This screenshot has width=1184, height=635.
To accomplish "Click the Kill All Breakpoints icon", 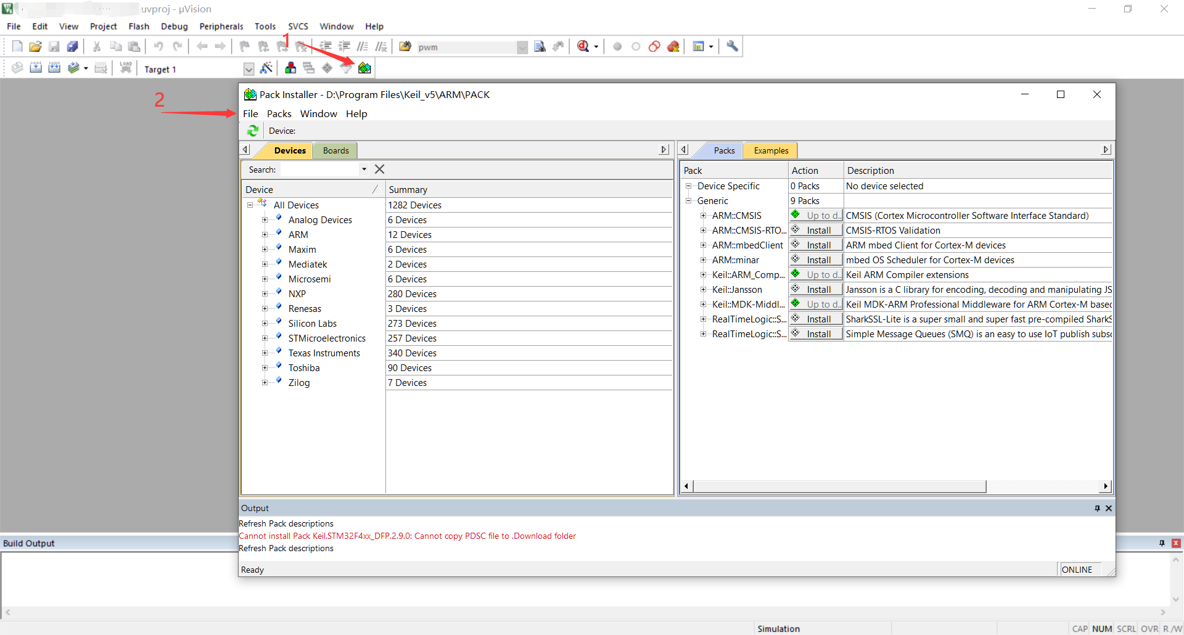I will point(673,46).
